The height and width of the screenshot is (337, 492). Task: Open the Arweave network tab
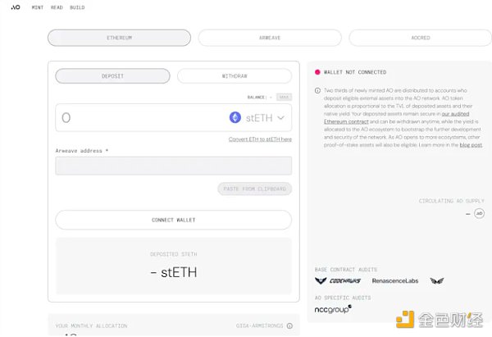coord(270,38)
